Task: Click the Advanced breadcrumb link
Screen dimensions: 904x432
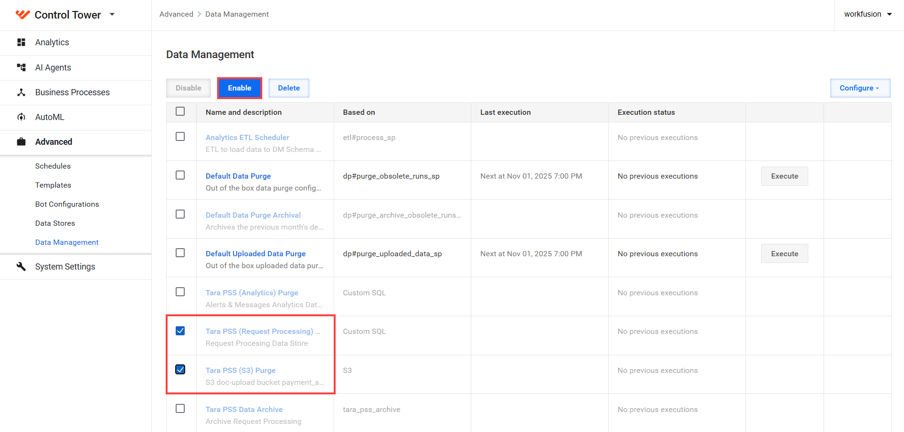Action: [x=176, y=14]
